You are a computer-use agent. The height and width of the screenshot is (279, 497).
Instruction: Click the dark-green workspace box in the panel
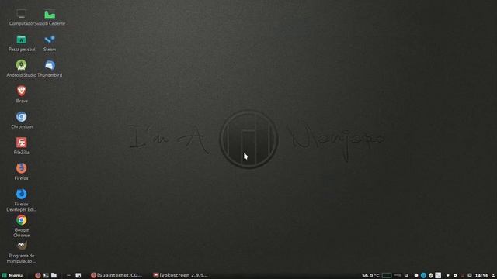click(x=387, y=276)
